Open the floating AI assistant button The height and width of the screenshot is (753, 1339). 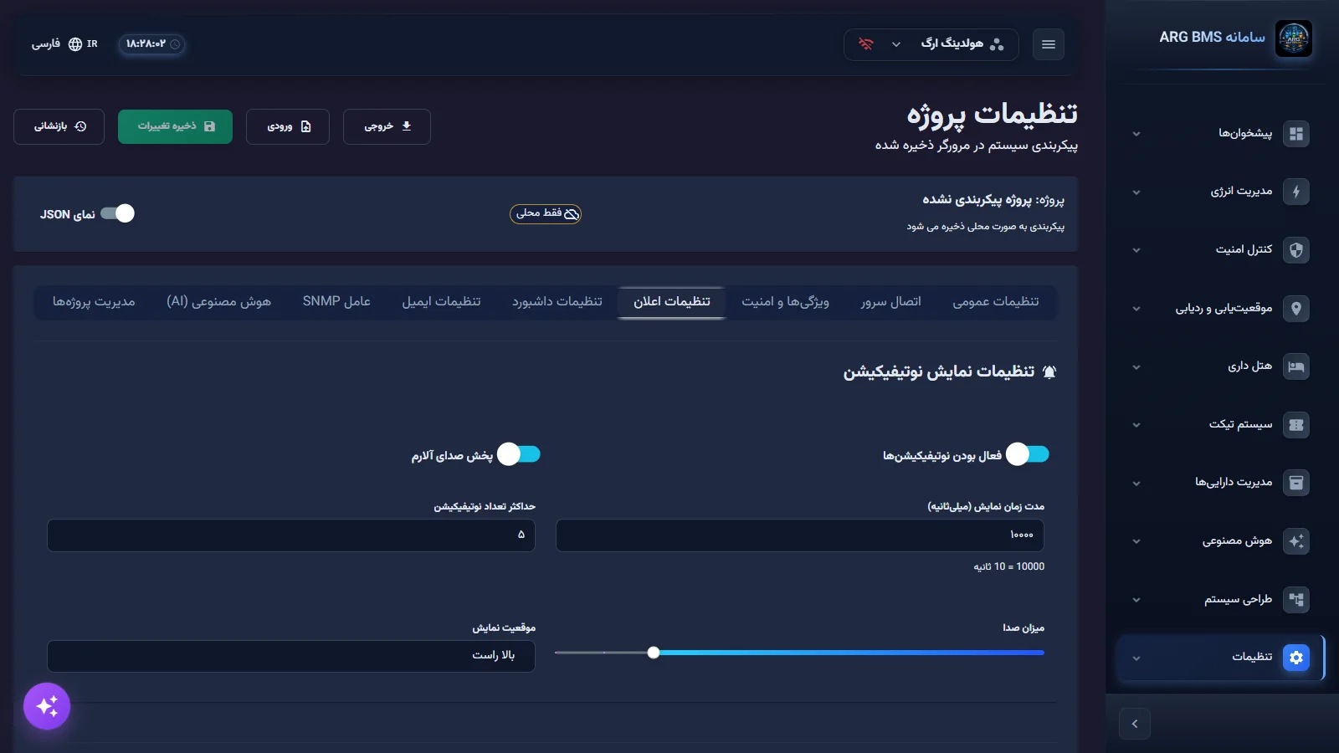(47, 706)
